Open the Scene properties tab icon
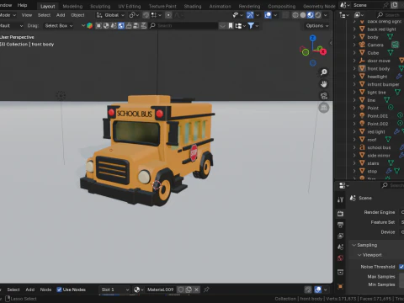Viewport: 404px width, 303px height. tap(340, 247)
